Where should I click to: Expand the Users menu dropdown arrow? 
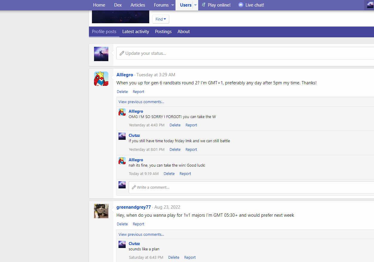(x=195, y=5)
